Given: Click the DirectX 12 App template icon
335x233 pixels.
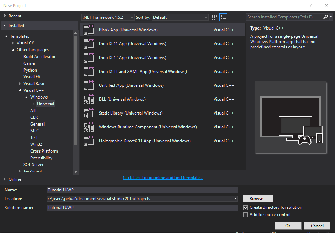Looking at the screenshot, I should pyautogui.click(x=88, y=58).
